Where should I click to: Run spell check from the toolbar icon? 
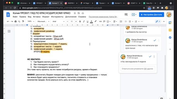tap(19, 21)
